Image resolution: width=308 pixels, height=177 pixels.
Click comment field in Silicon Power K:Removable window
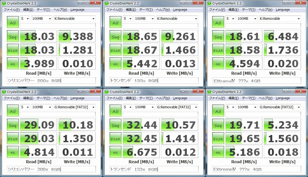coord(51,81)
